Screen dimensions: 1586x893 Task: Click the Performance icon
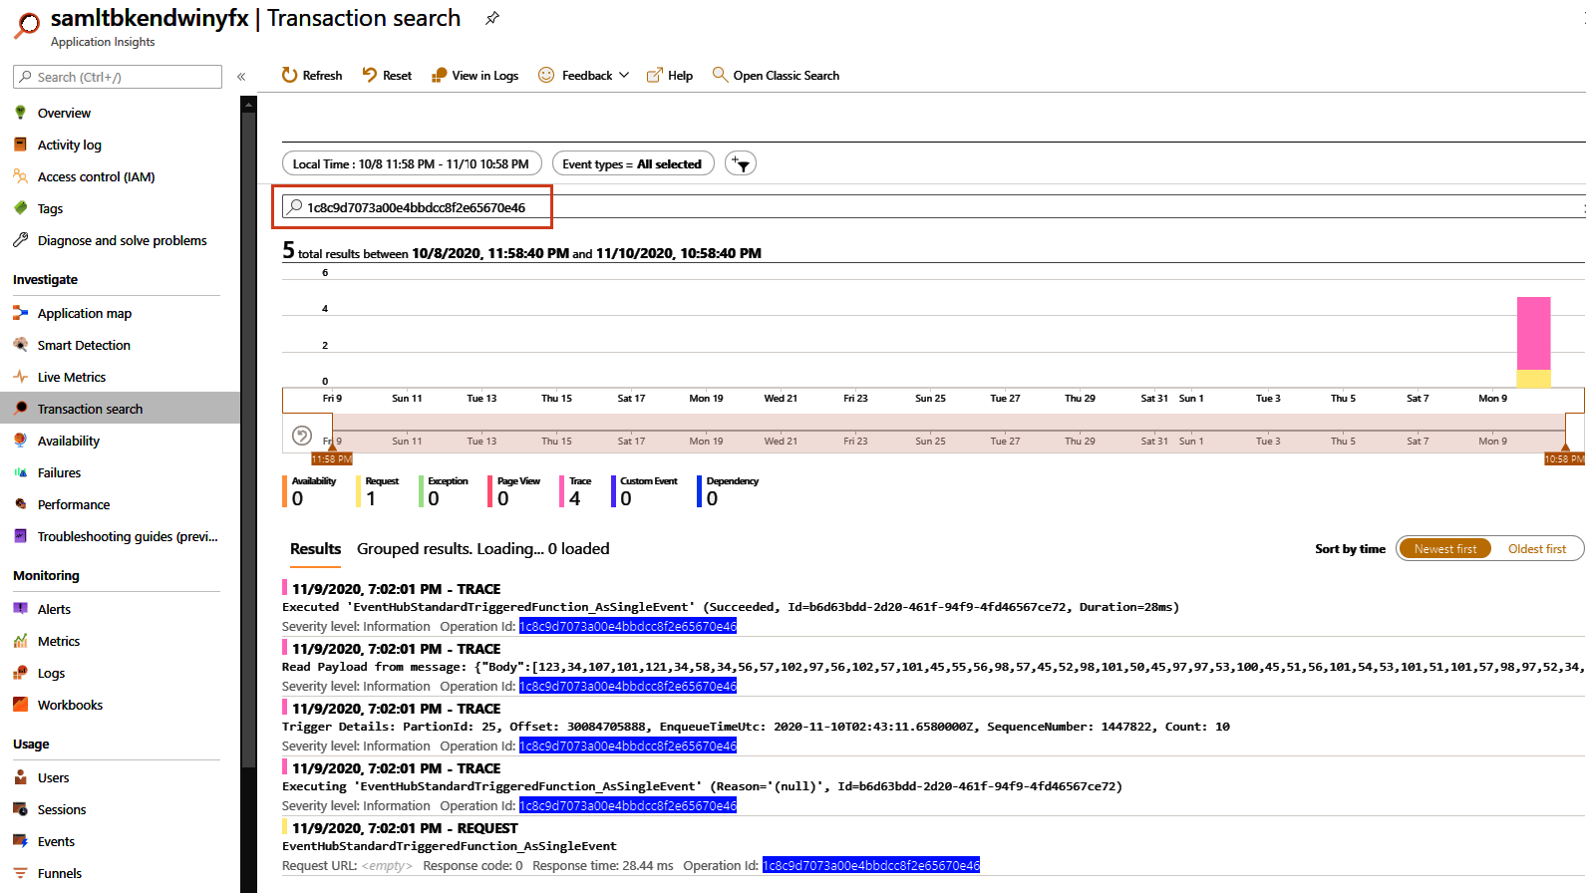(20, 504)
